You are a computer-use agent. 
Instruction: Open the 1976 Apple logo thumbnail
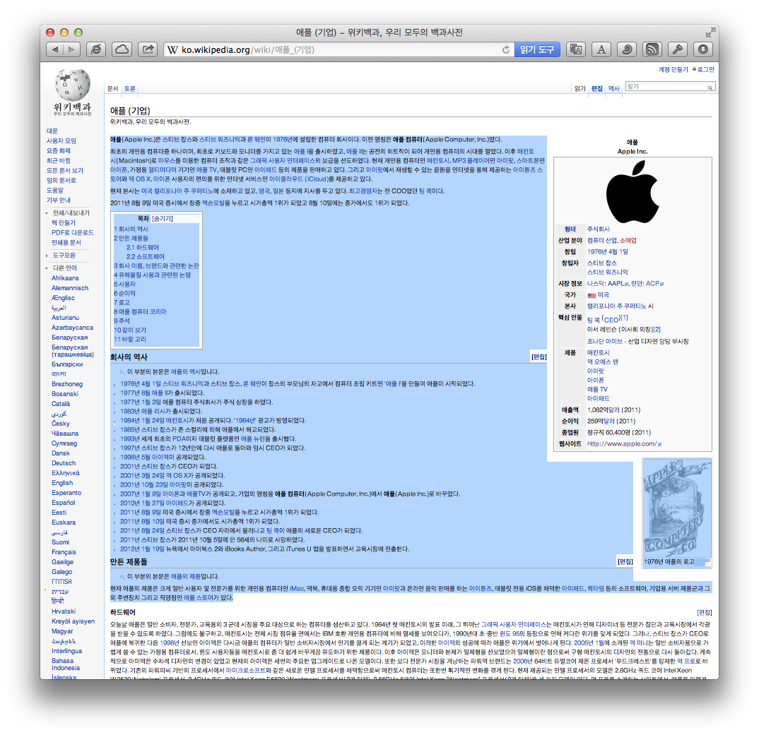pos(677,508)
